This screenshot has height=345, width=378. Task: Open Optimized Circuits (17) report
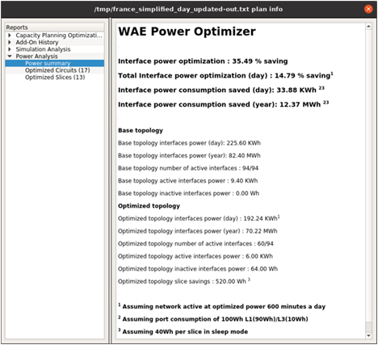[57, 70]
